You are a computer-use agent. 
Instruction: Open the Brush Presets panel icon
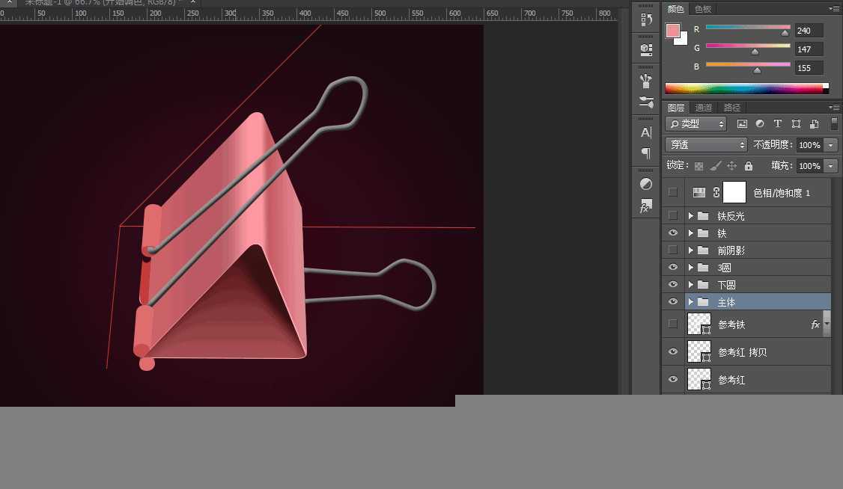coord(646,101)
